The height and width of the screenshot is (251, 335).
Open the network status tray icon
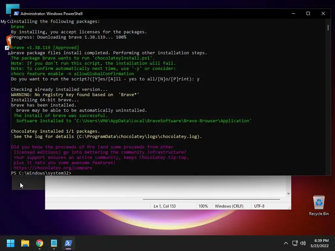click(x=295, y=243)
